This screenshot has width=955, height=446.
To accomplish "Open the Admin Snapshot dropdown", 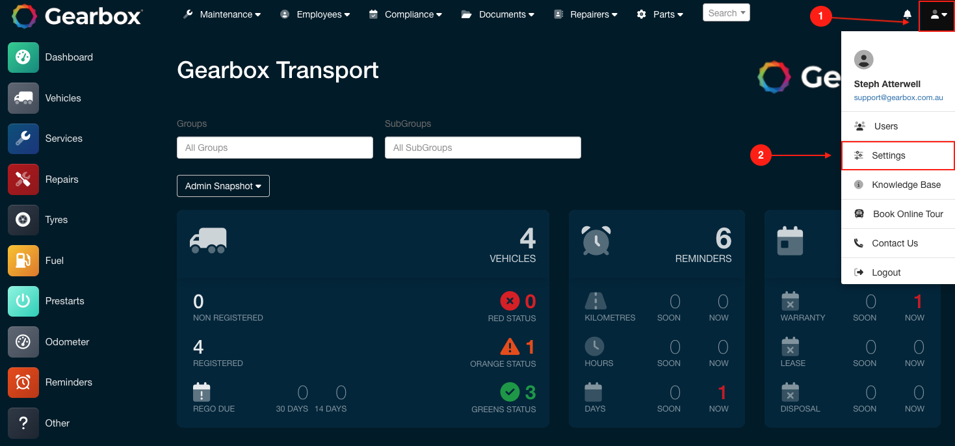I will coord(223,186).
